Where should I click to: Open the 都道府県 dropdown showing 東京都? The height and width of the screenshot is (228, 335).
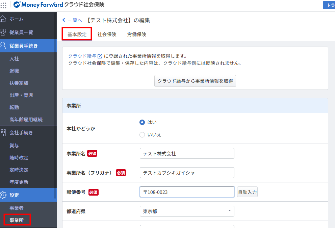pyautogui.click(x=187, y=211)
